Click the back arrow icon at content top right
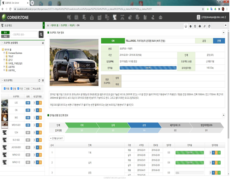Viewport: 231px width, 179px height. 226,25
